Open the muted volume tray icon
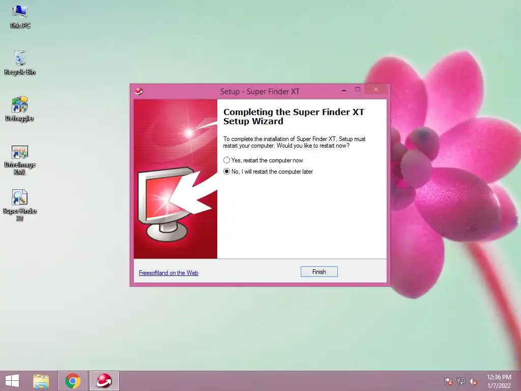This screenshot has width=521, height=391. (473, 381)
